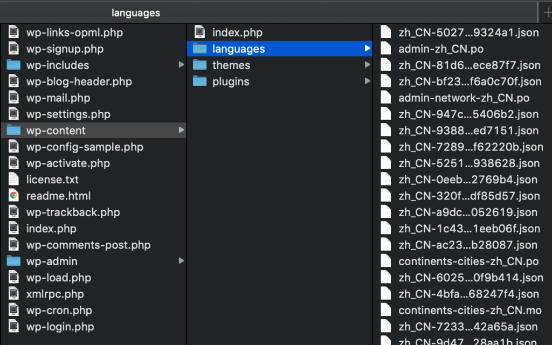Select zh_CN-320f...df85d57.json
The image size is (552, 345).
tap(470, 196)
